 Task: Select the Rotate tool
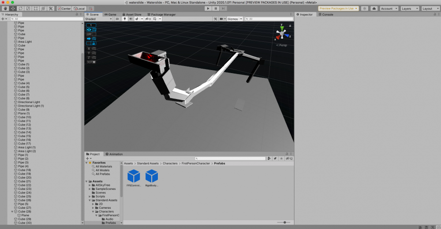21,8
